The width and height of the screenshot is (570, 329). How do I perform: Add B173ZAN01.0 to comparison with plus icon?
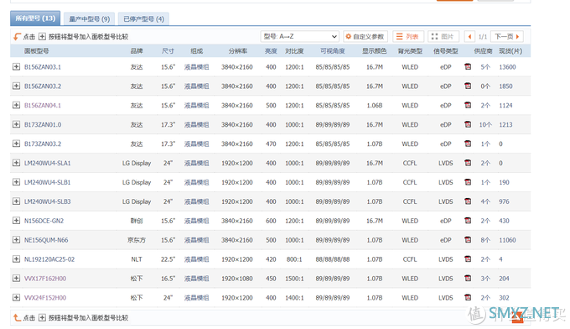point(16,124)
